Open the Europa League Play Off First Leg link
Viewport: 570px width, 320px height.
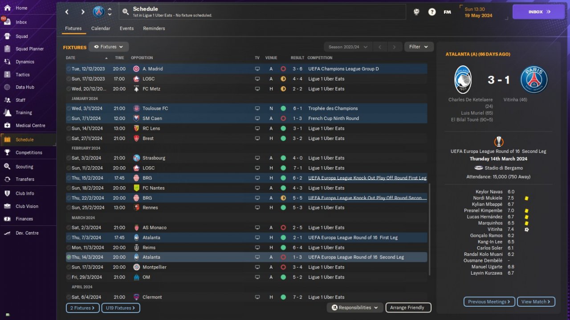point(367,178)
